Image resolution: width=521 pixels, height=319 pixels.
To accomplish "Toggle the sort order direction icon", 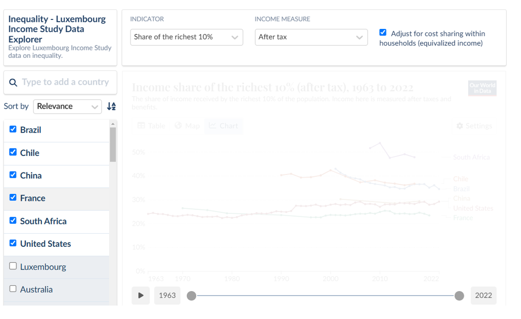I will [112, 106].
